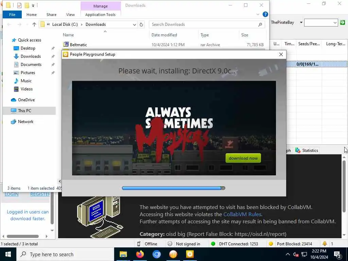The image size is (348, 261).
Task: Click the Type here to search box
Action: point(65,254)
